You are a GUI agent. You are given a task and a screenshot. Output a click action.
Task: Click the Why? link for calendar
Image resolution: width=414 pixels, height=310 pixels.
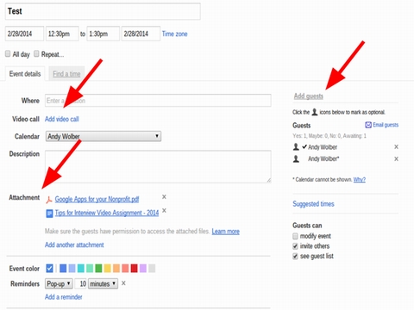coord(360,180)
